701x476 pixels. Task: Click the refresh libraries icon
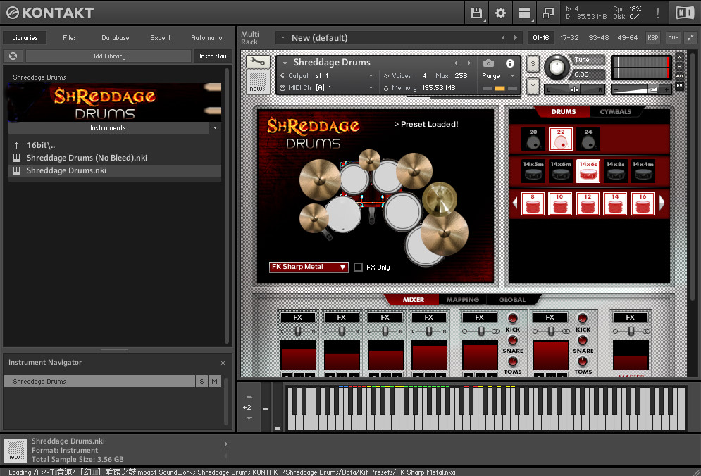pos(13,56)
